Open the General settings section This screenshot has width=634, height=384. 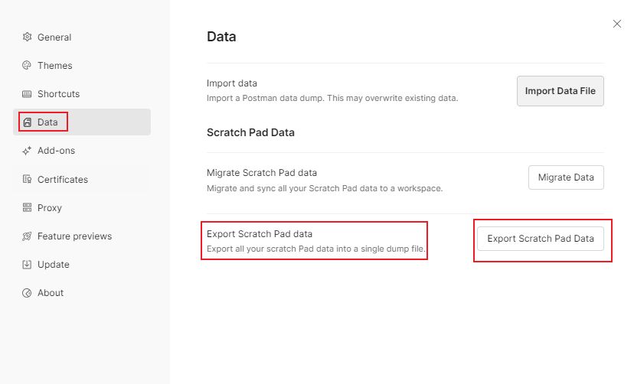tap(54, 37)
